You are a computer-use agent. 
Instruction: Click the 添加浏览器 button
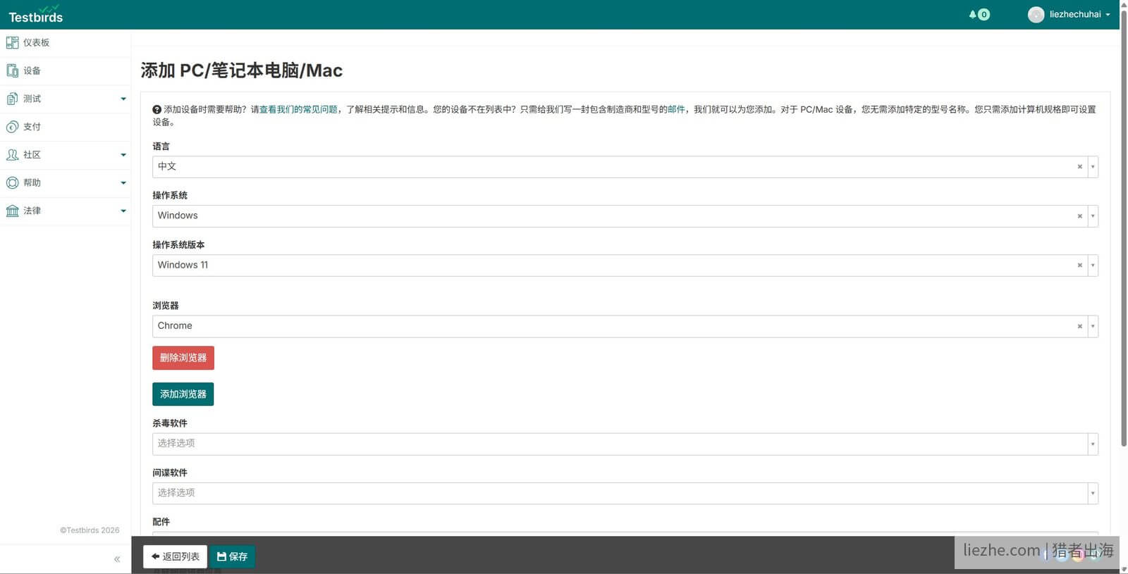click(183, 394)
